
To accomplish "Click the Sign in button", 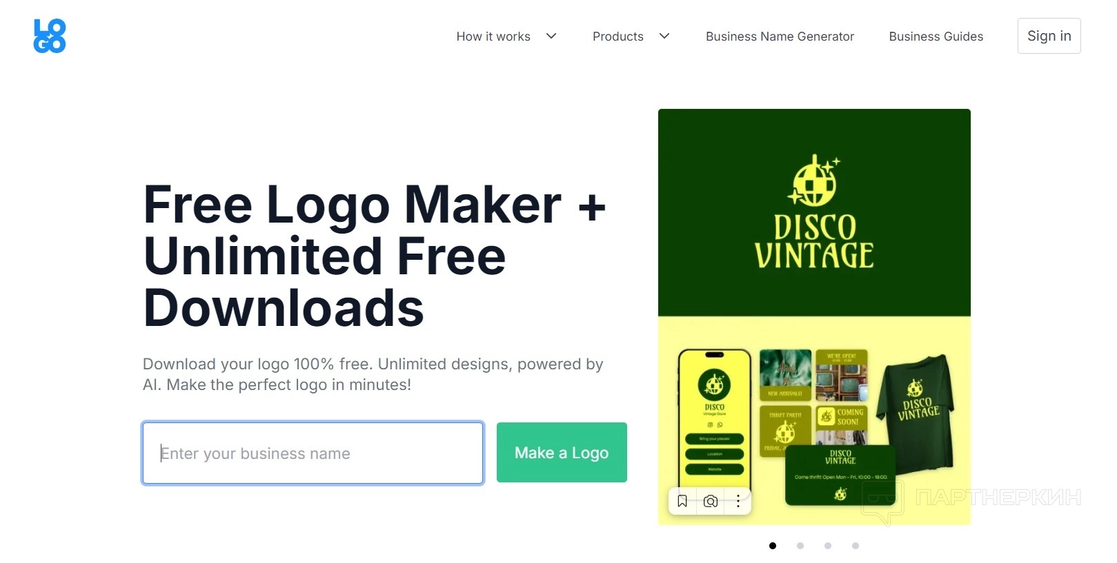I will click(x=1049, y=36).
